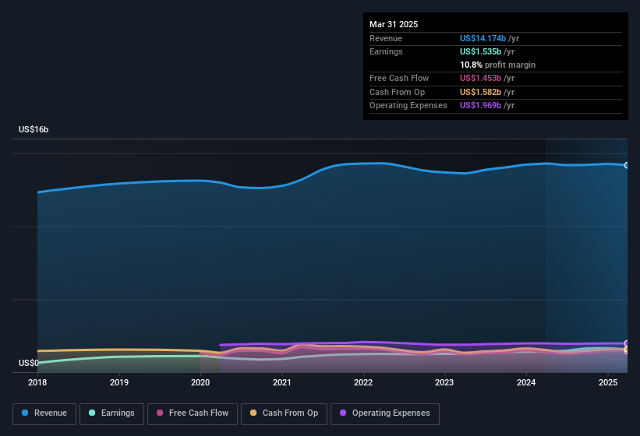The width and height of the screenshot is (640, 436).
Task: Click the 2018 x-axis label
Action: point(37,382)
